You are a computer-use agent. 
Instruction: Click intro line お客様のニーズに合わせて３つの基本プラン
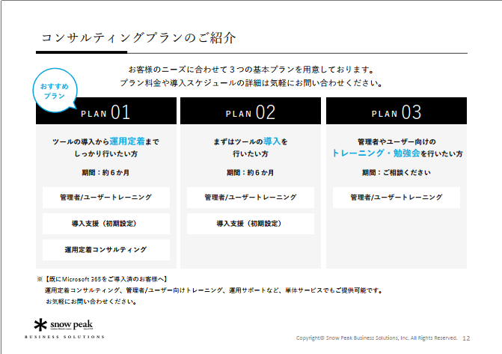click(251, 70)
